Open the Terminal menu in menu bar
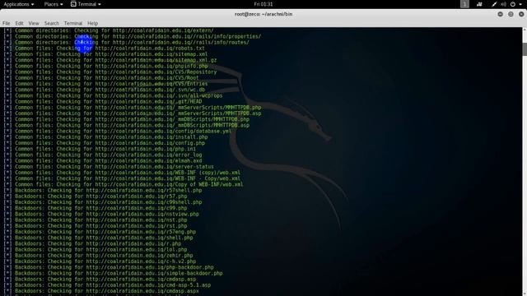The image size is (527, 296). tap(73, 23)
